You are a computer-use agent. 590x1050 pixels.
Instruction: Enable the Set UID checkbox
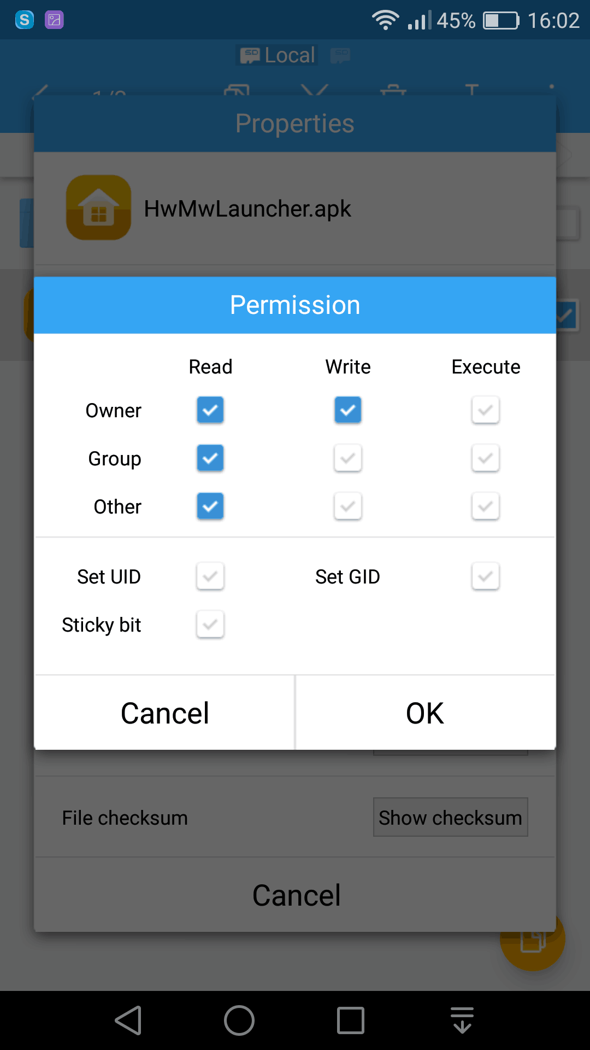210,576
